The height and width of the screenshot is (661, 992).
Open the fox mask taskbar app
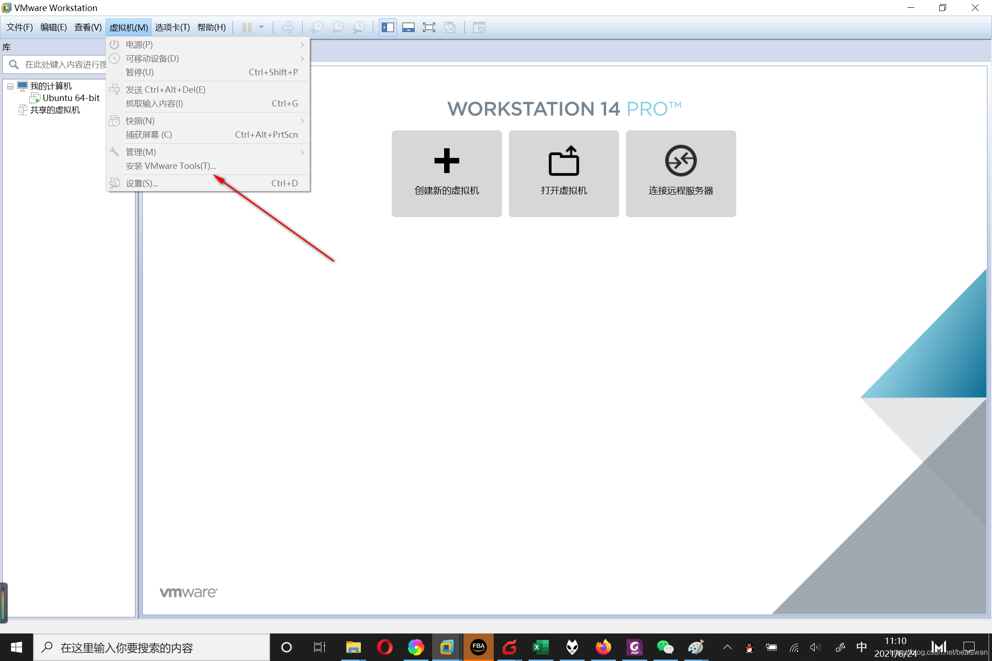[x=572, y=647]
